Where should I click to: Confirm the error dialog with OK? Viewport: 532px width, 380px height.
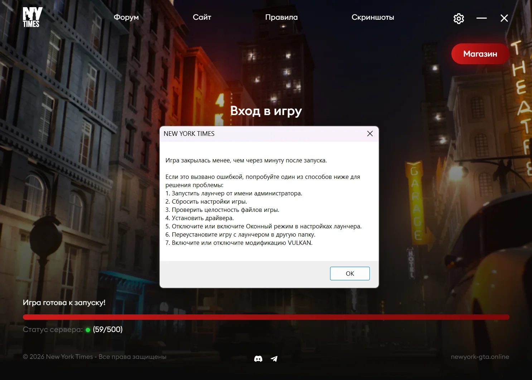tap(350, 274)
